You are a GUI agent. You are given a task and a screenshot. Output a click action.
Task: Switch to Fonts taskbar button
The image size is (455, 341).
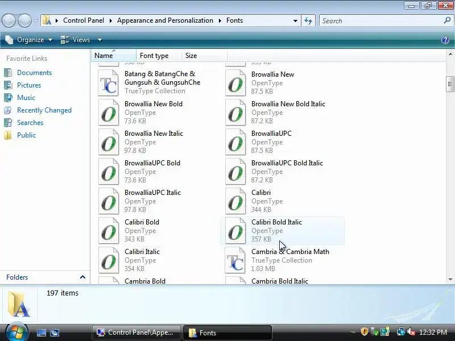click(227, 332)
